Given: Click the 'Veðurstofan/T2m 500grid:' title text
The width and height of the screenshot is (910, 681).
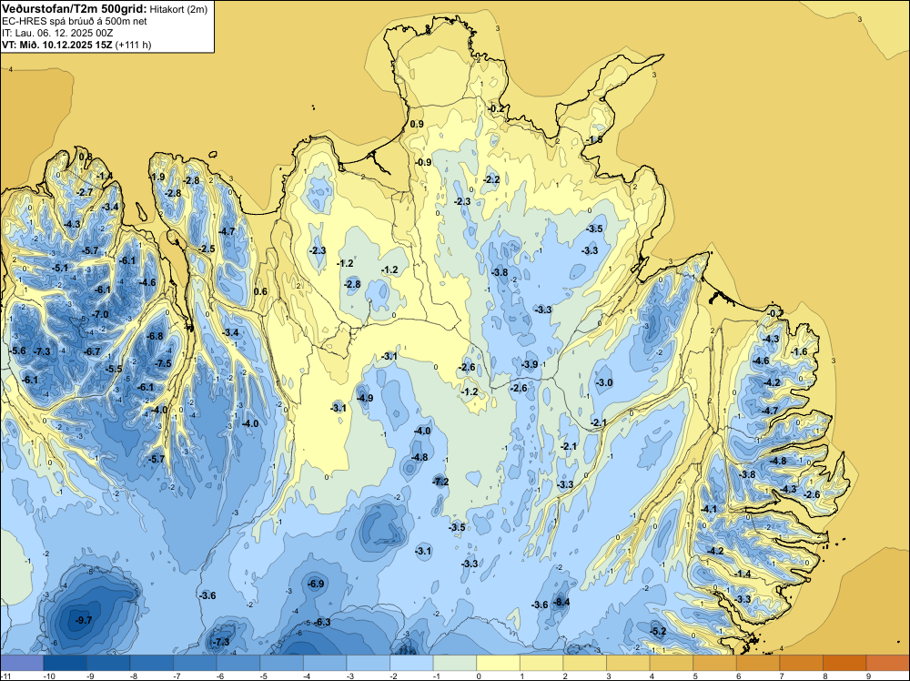Looking at the screenshot, I should click(75, 8).
